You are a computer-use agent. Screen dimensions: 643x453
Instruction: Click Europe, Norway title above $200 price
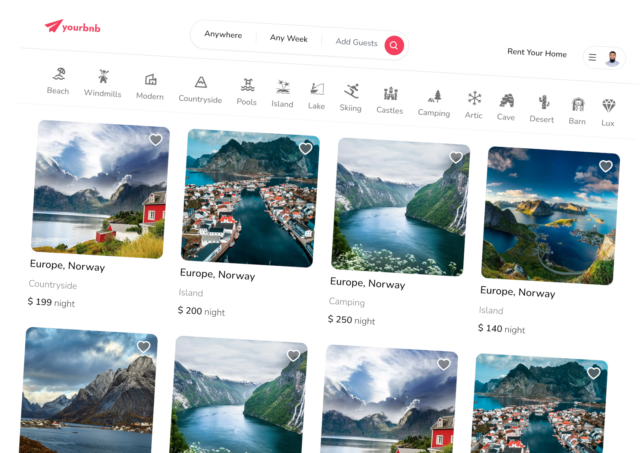tap(217, 274)
